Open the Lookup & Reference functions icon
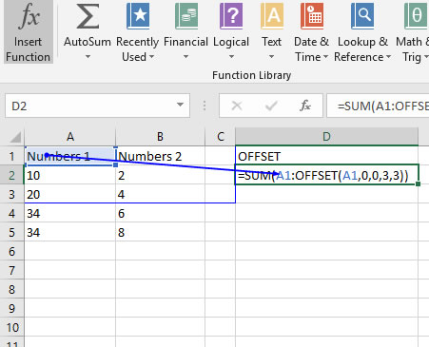429x347 pixels. (x=362, y=16)
